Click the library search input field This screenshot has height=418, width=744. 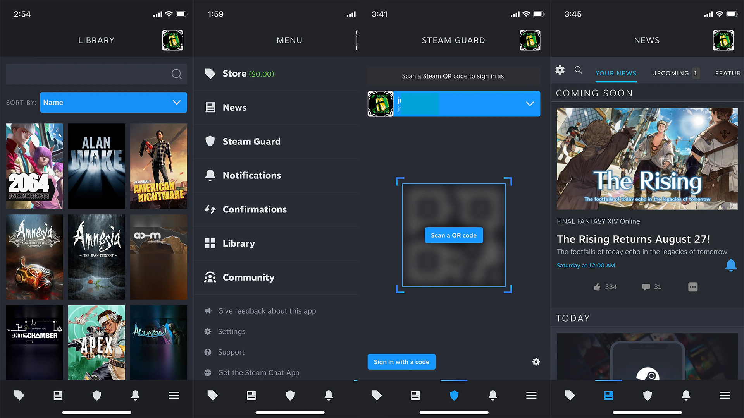(96, 74)
